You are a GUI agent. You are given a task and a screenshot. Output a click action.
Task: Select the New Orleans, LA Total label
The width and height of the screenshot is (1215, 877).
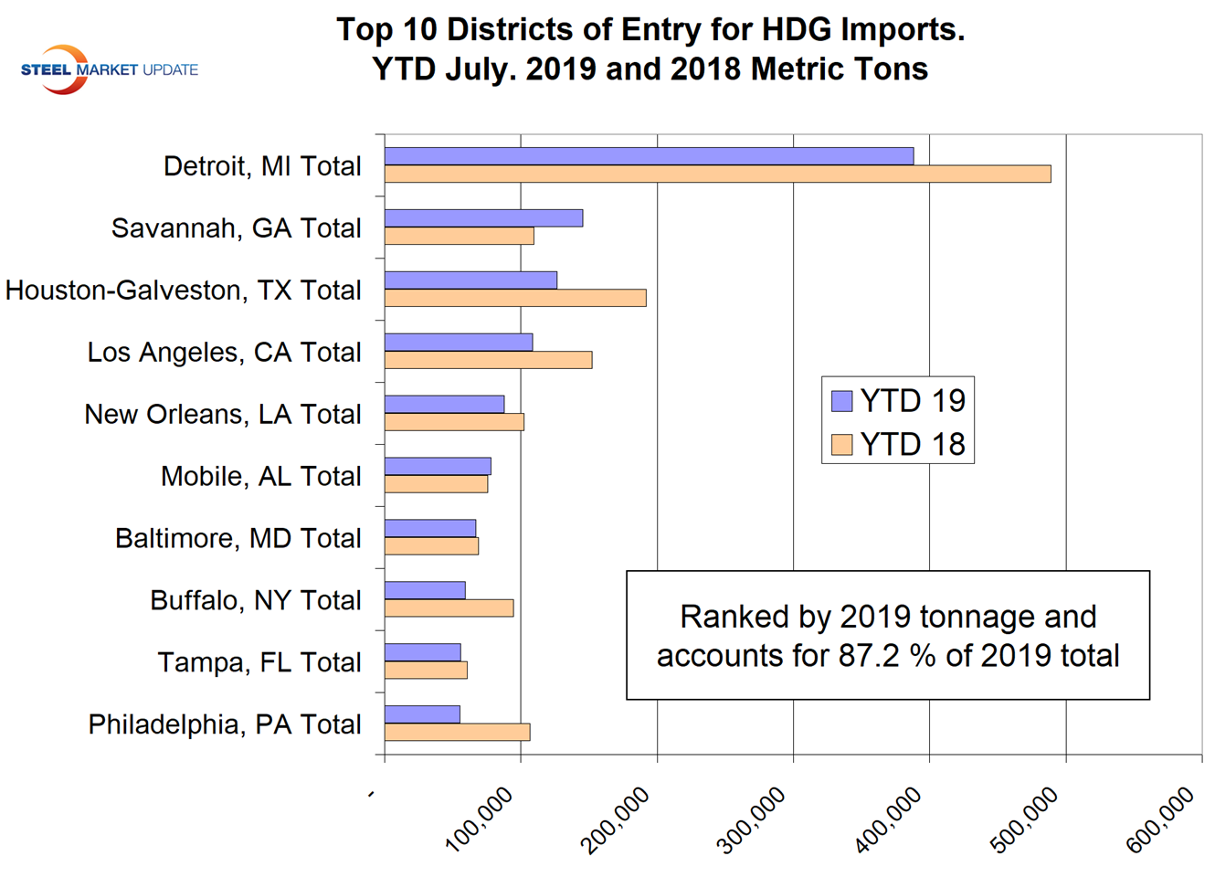pyautogui.click(x=222, y=415)
